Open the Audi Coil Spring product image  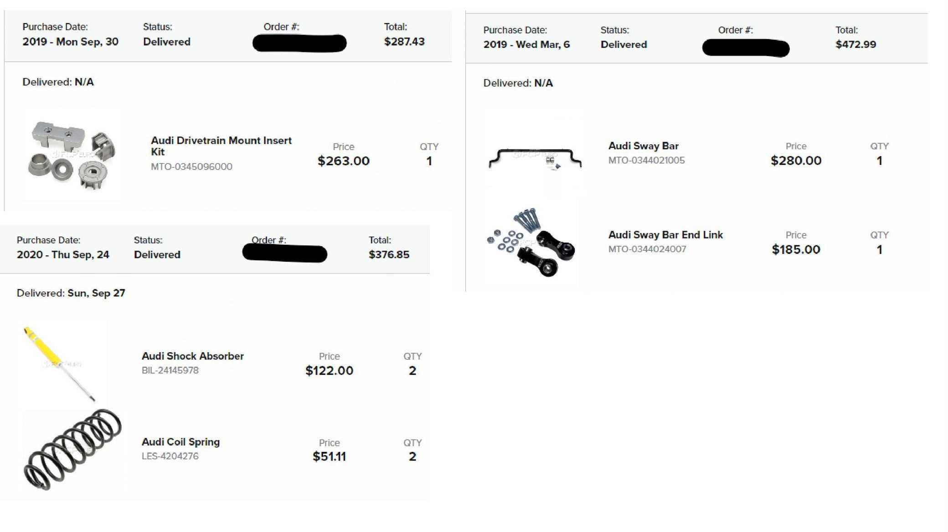tap(72, 449)
